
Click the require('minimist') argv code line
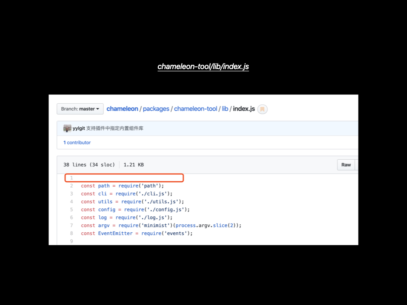(161, 226)
